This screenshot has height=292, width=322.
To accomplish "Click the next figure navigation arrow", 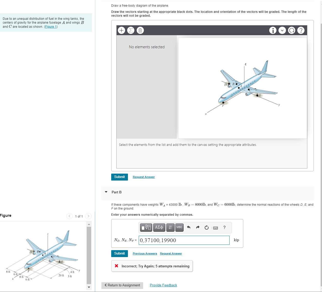I will 88,216.
